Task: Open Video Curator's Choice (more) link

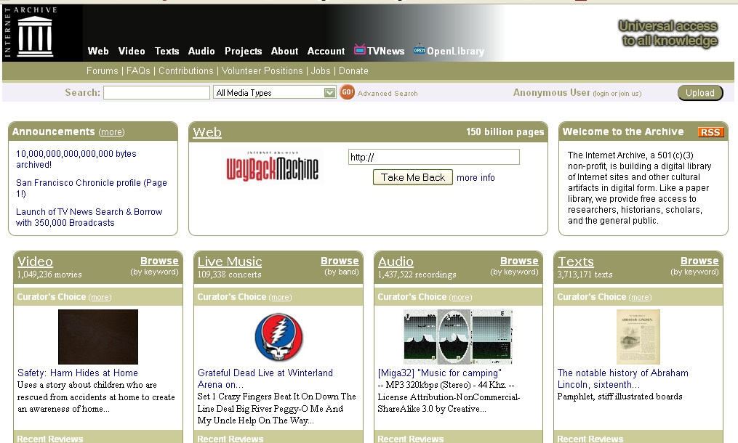Action: (x=100, y=297)
